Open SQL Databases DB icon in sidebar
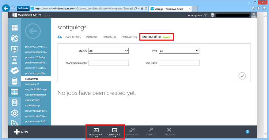 coord(15,81)
